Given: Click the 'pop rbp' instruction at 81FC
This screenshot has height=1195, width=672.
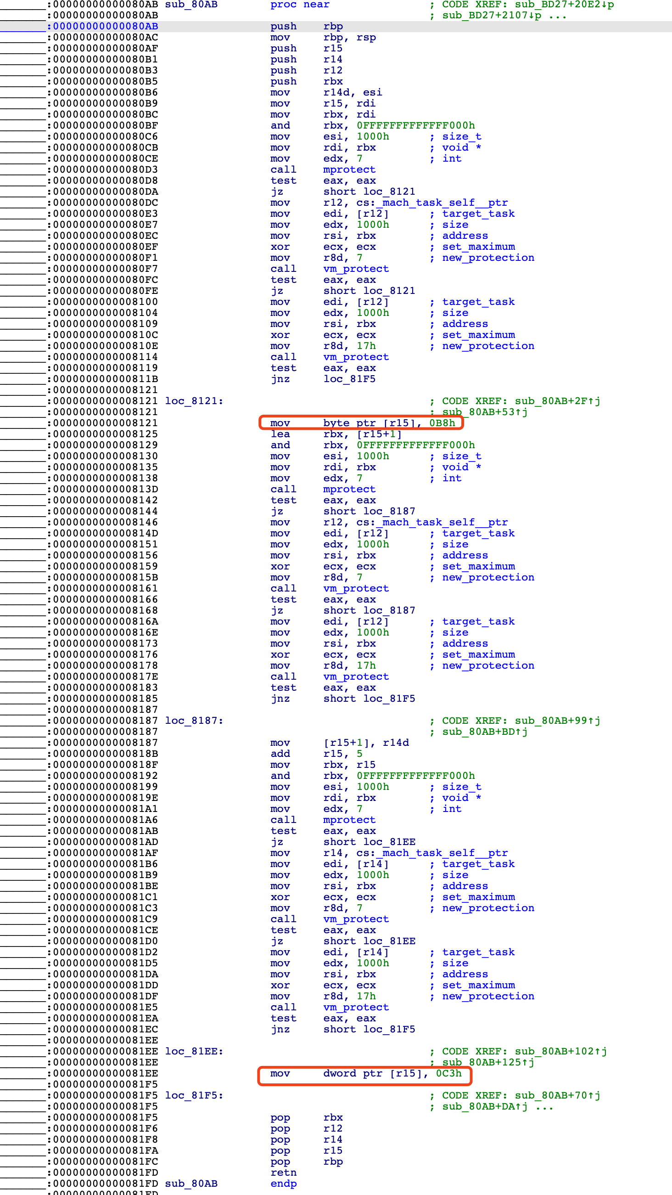Looking at the screenshot, I should [x=307, y=1162].
